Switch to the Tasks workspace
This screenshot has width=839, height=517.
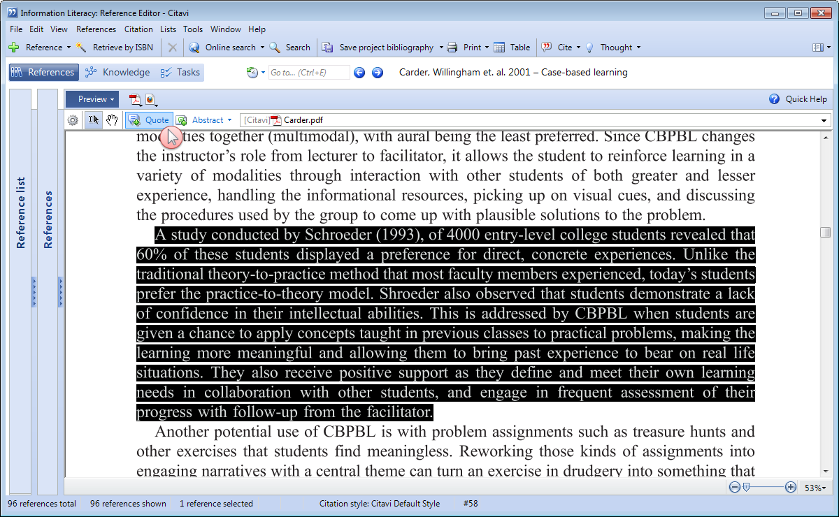click(x=180, y=73)
